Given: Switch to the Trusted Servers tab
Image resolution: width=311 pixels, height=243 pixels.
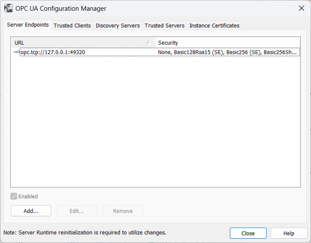Looking at the screenshot, I should (165, 26).
